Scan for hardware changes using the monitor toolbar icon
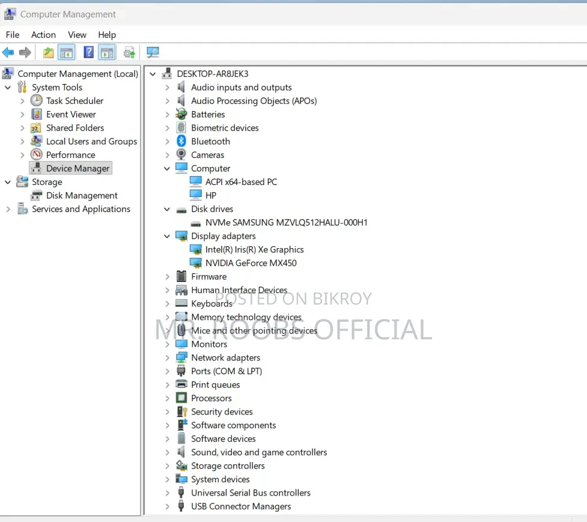This screenshot has height=522, width=587. click(x=153, y=52)
